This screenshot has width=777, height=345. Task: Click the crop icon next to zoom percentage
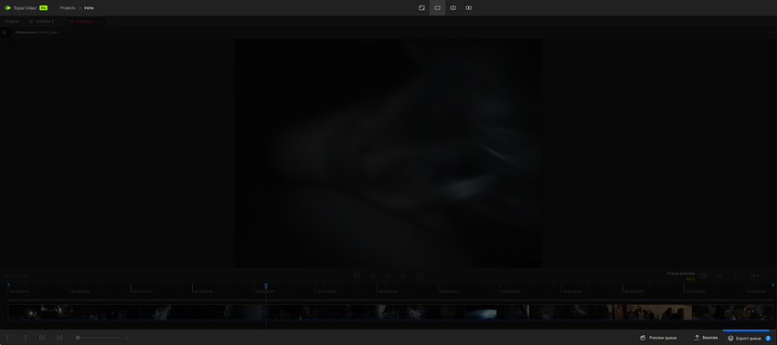(736, 276)
